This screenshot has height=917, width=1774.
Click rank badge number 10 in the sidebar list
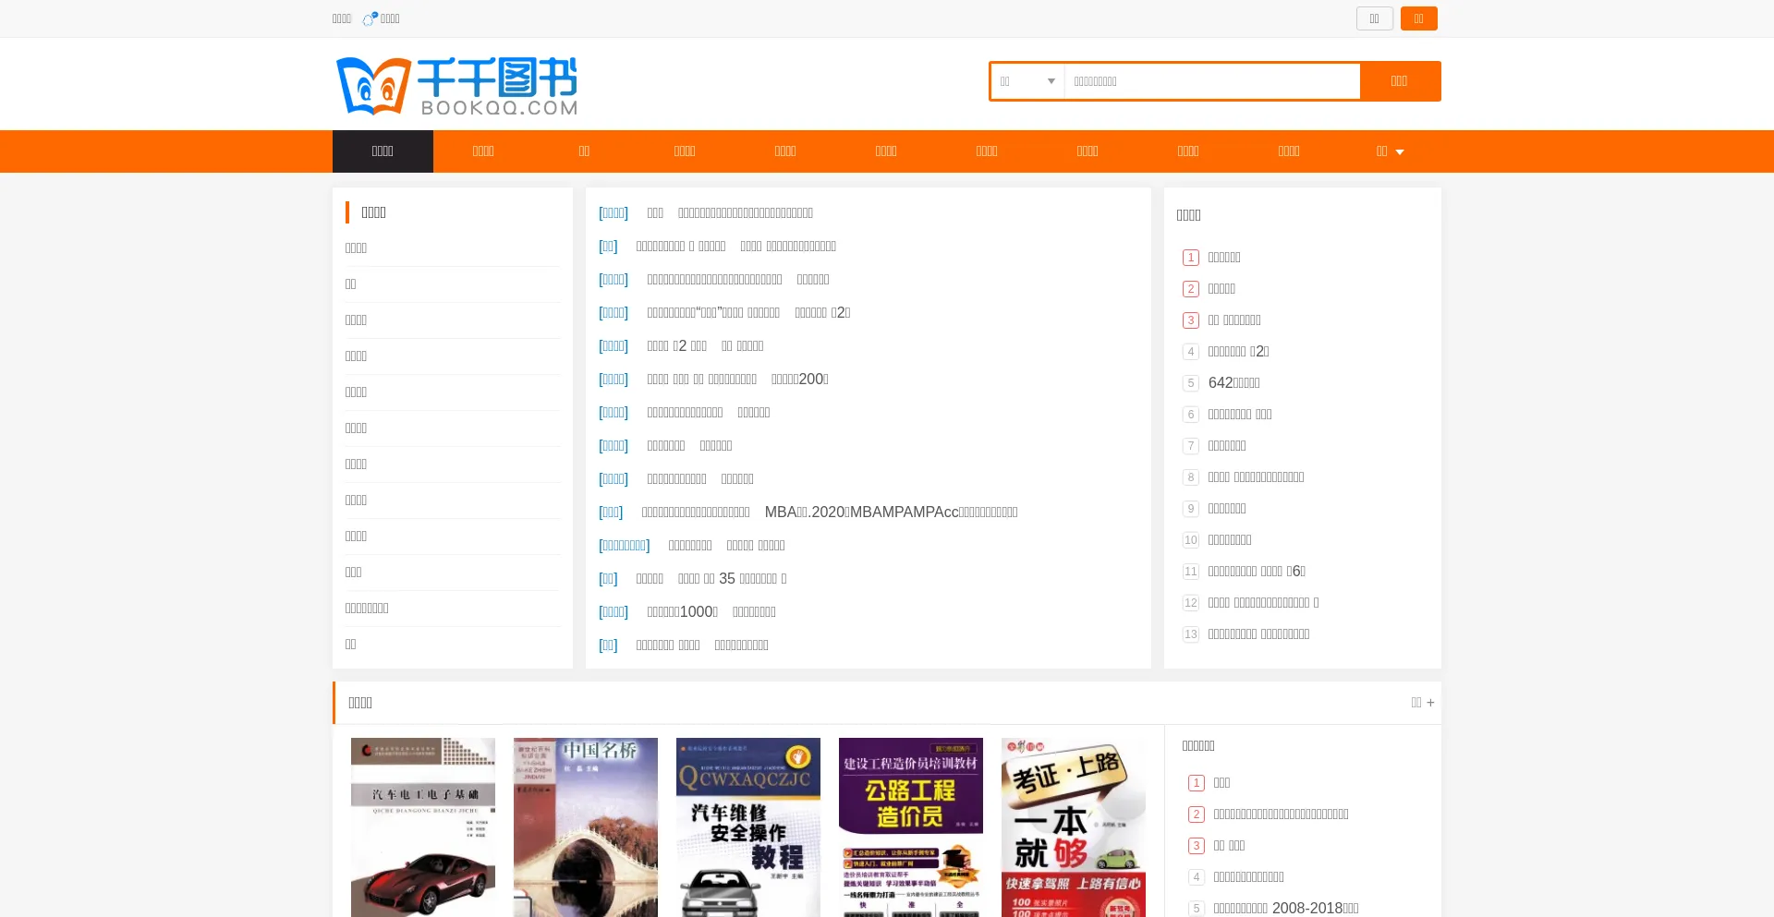coord(1190,540)
